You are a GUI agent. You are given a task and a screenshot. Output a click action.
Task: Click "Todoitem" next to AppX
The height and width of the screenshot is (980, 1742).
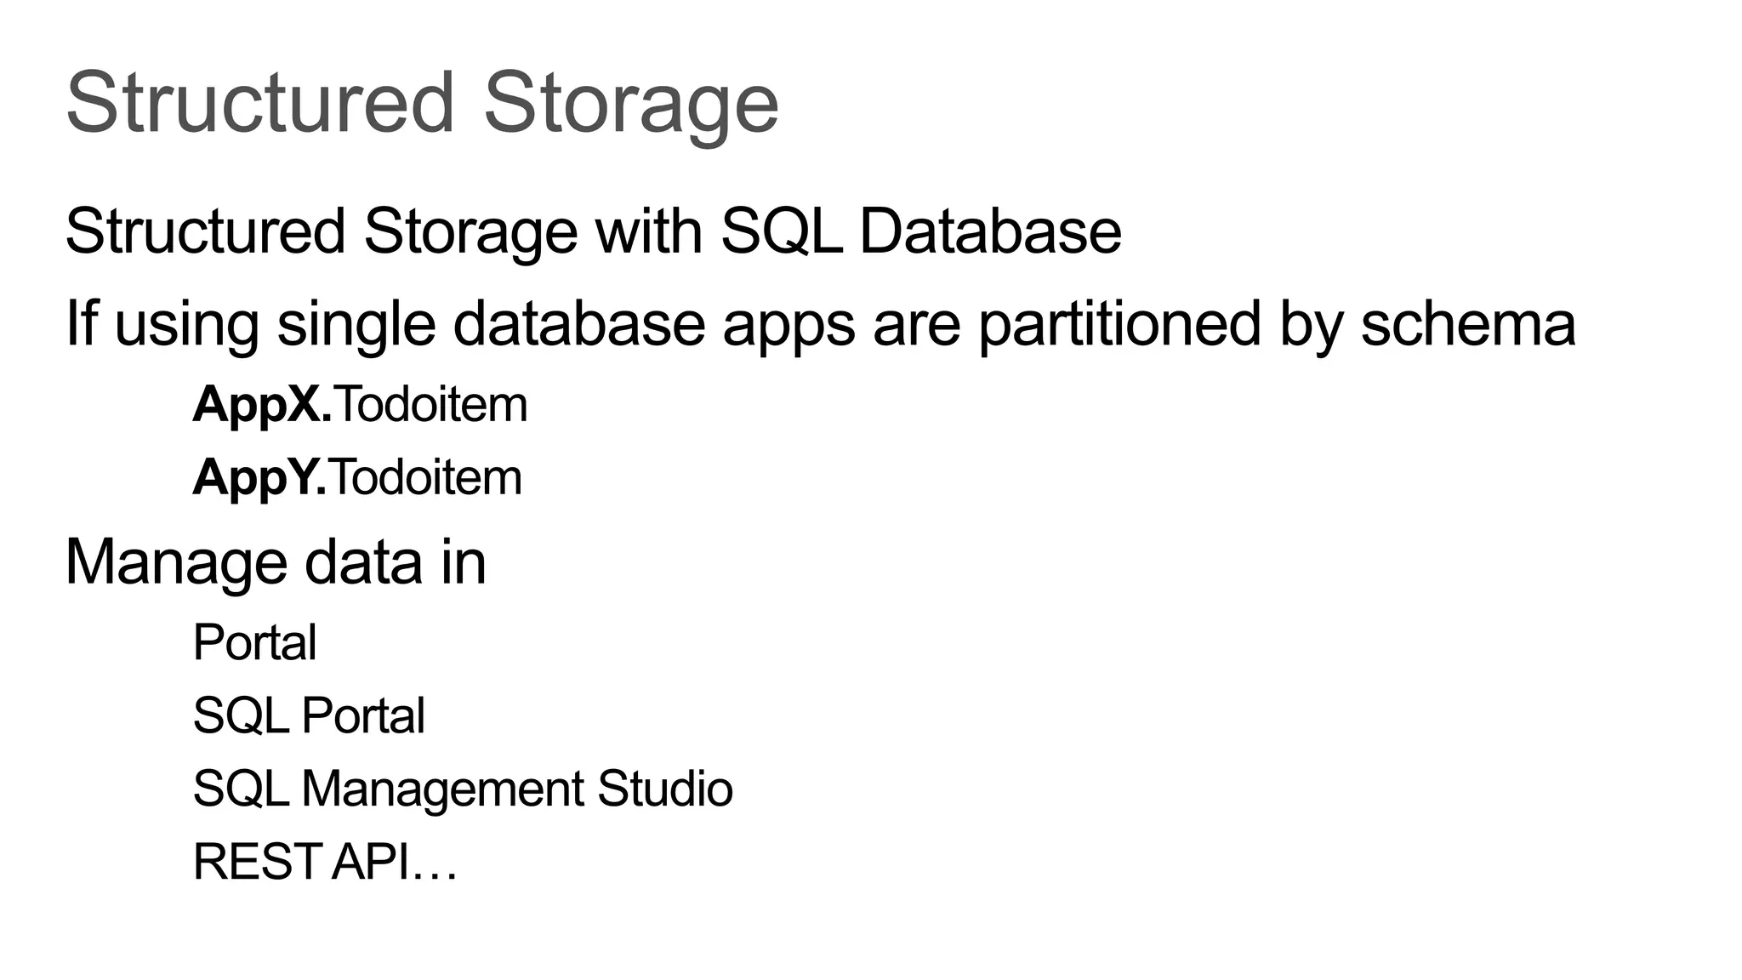(x=431, y=405)
